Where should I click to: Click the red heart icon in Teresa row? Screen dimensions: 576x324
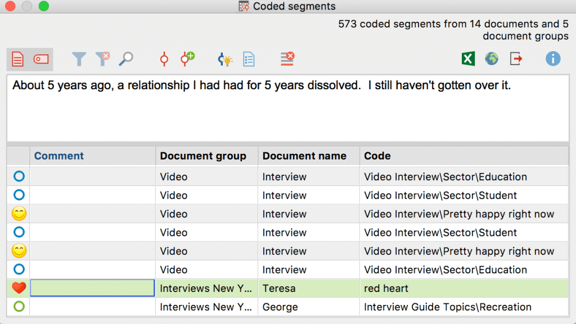coord(19,288)
